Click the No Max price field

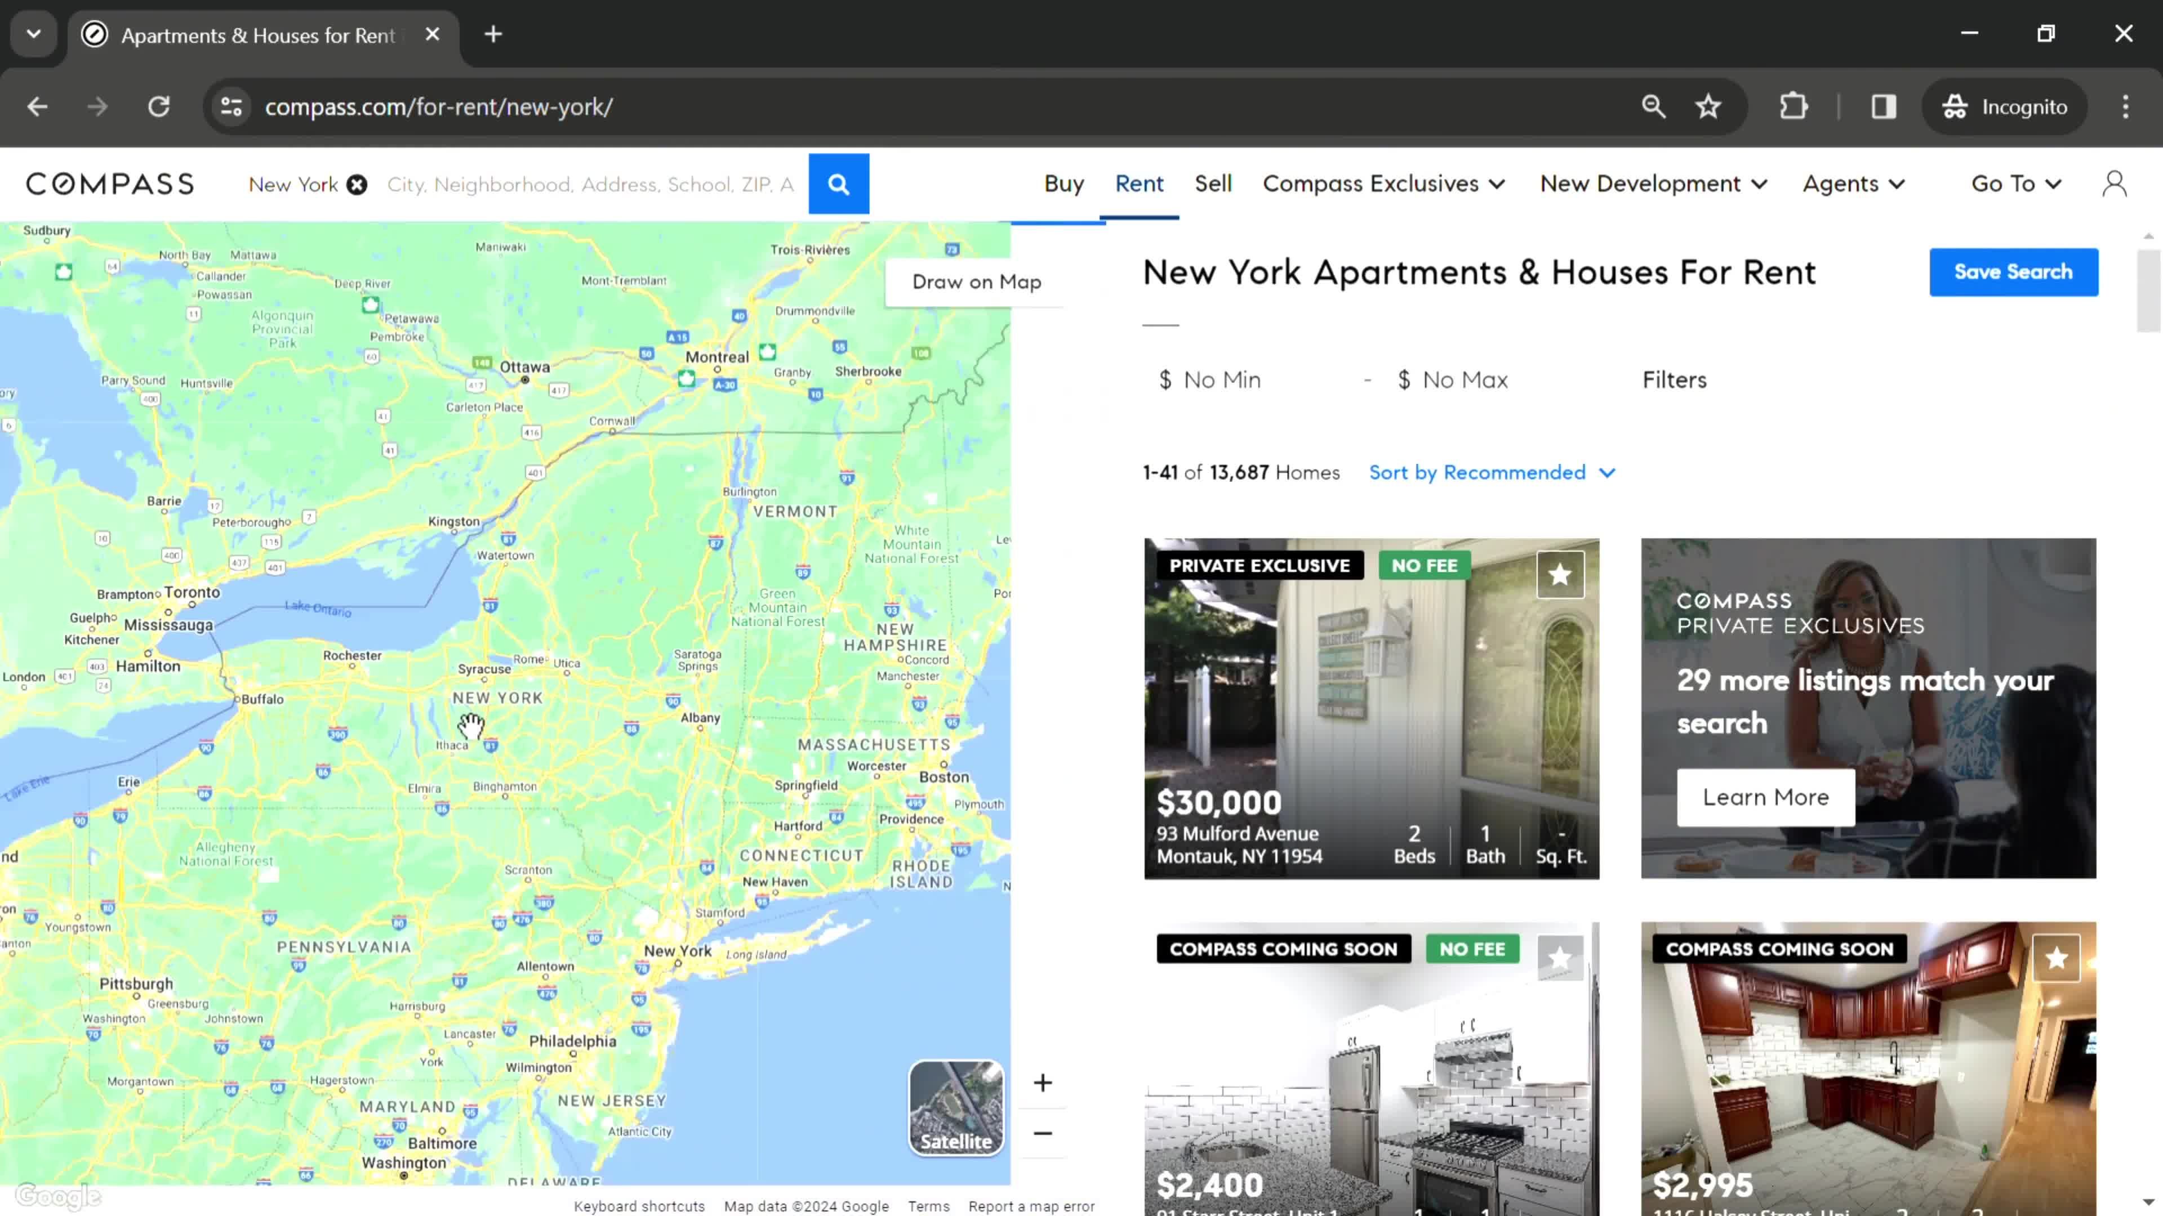coord(1494,380)
